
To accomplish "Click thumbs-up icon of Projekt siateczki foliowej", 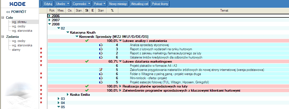I will click(101, 82).
